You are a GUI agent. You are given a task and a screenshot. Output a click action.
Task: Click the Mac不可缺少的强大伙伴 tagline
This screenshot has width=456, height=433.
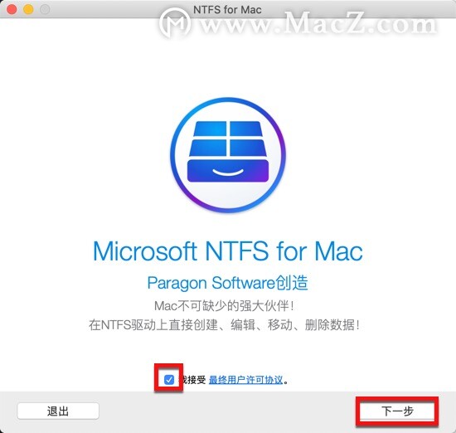coord(224,306)
